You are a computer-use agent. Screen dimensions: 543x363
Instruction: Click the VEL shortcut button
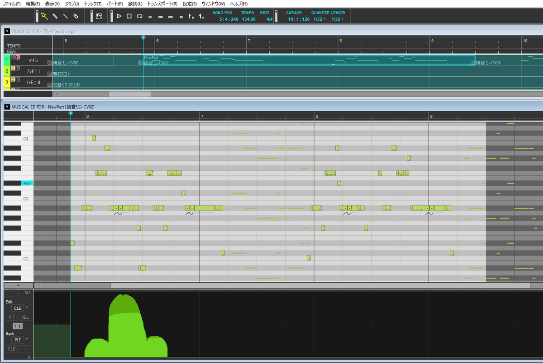[25, 317]
